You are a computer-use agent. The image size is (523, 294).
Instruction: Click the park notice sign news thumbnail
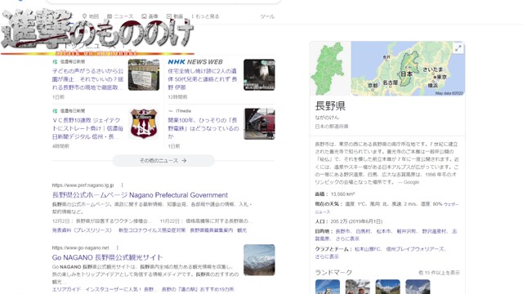click(144, 74)
